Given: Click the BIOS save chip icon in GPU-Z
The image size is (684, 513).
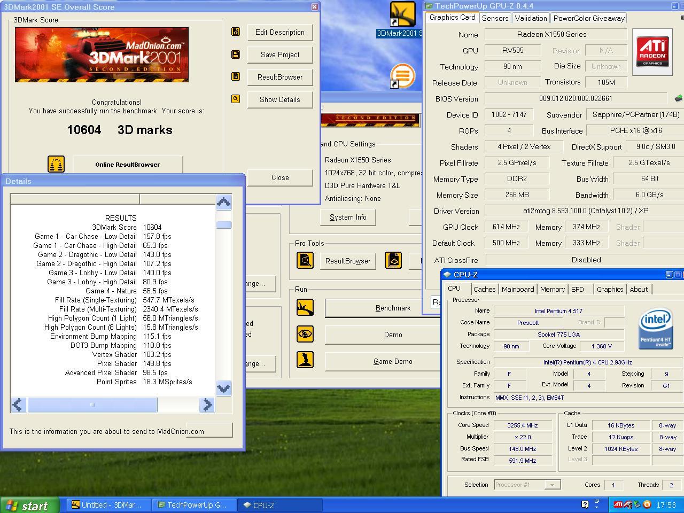Looking at the screenshot, I should coord(679,98).
